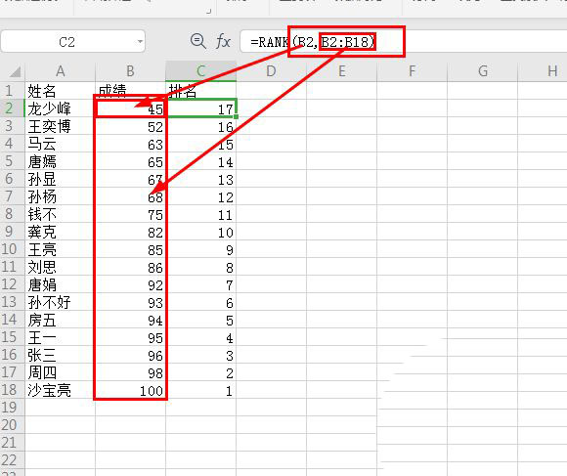Click the zoom magnifier icon beside formula bar
The image size is (567, 476).
click(198, 41)
